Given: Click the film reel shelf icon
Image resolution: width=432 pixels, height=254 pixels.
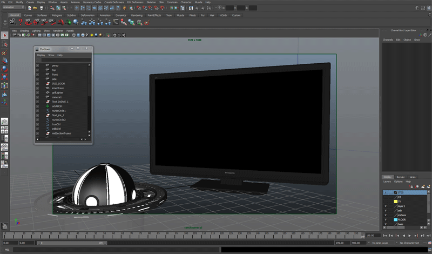Looking at the screenshot, I should (12, 22).
